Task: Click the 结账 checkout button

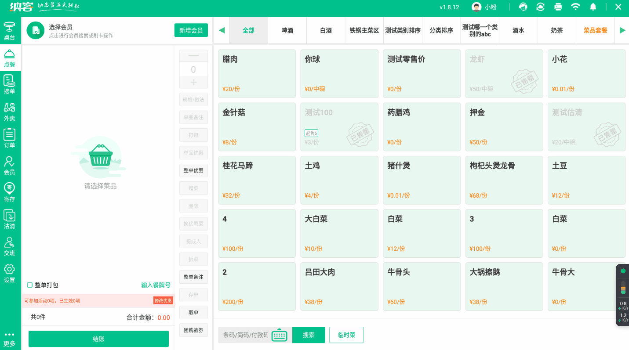Action: click(x=98, y=339)
